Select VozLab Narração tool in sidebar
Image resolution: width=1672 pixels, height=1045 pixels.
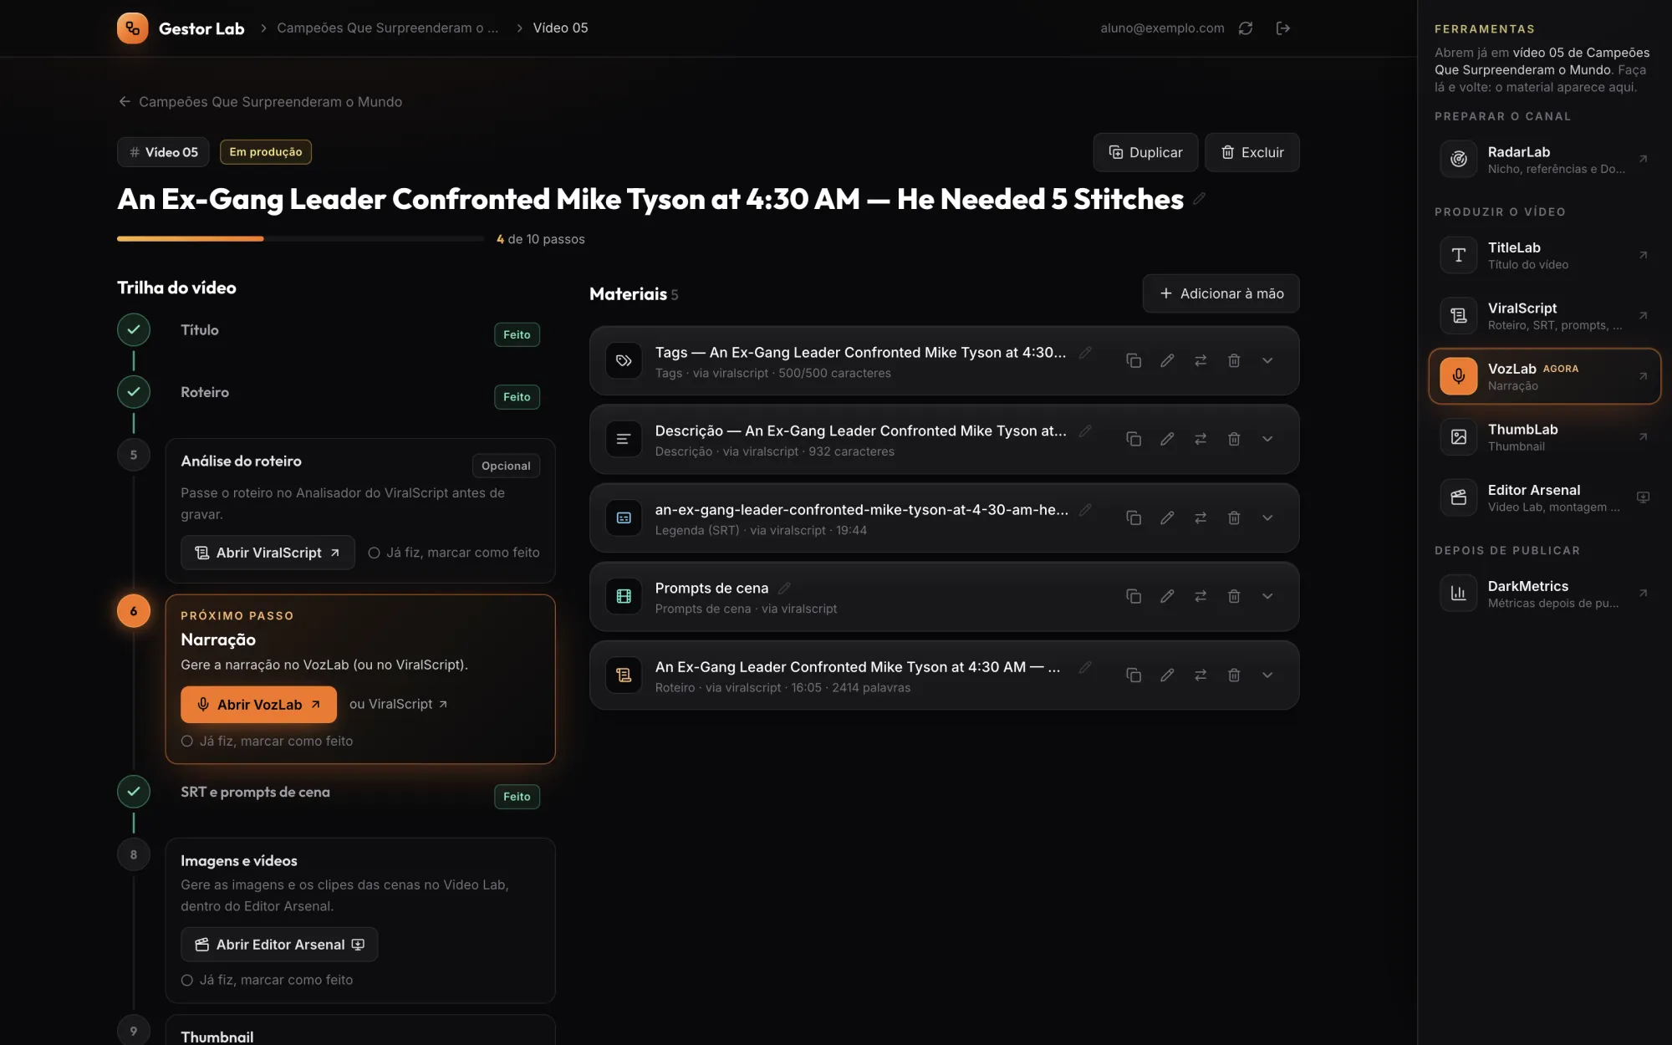click(x=1545, y=376)
